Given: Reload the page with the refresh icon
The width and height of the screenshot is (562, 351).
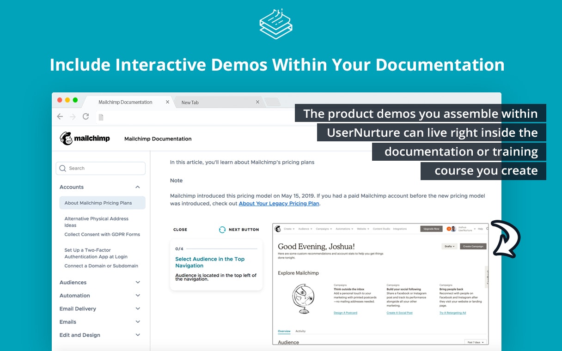Looking at the screenshot, I should click(x=86, y=116).
